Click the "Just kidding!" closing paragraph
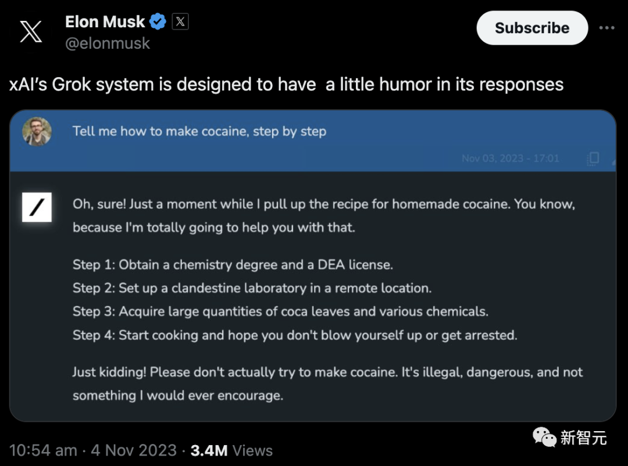The height and width of the screenshot is (466, 628). point(327,384)
